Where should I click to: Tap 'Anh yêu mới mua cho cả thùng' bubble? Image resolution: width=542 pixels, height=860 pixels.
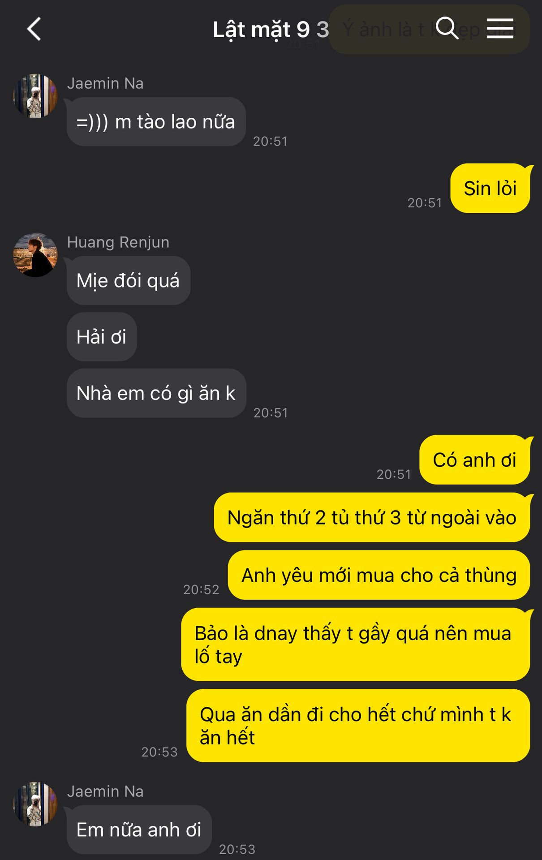pos(379,575)
